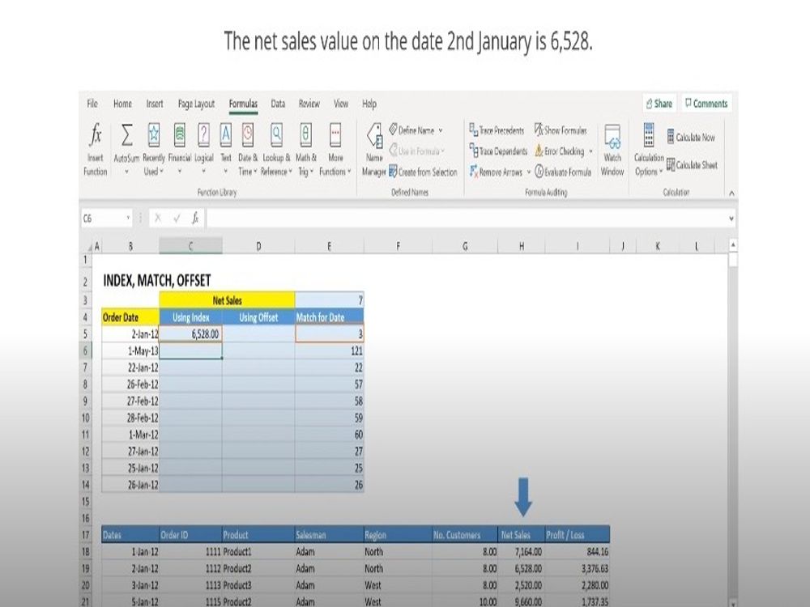Select the Match for Date value 121
The width and height of the screenshot is (810, 607).
click(329, 351)
